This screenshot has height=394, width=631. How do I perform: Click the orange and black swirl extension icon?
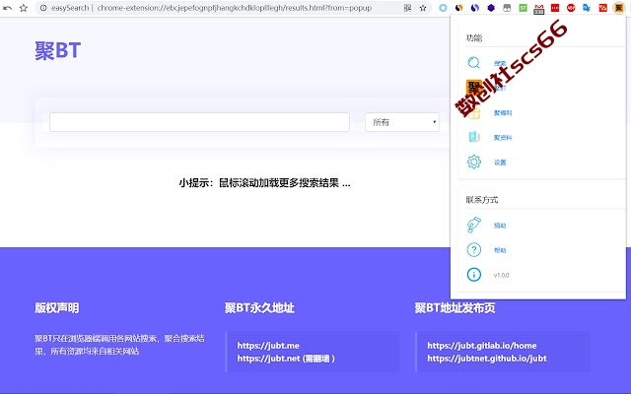point(458,8)
